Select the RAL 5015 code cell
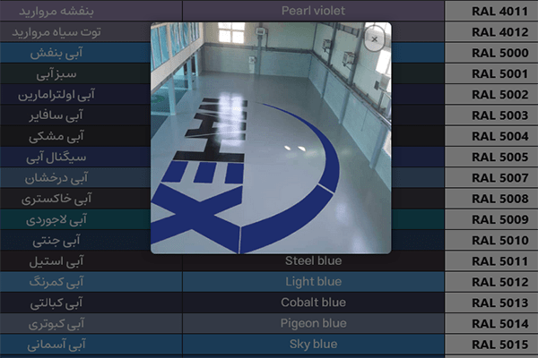Viewport: 538px width, 358px height. tap(491, 345)
